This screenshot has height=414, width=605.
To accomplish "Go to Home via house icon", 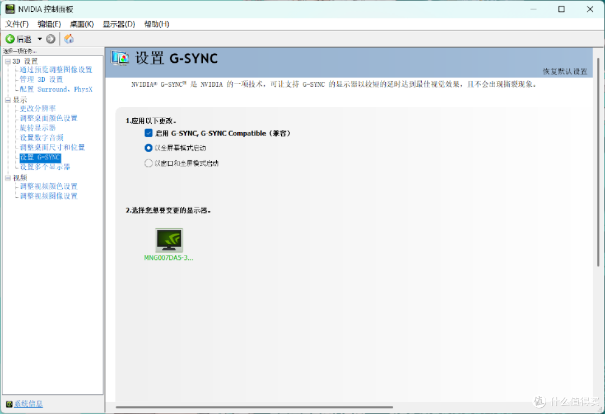I will click(x=69, y=39).
